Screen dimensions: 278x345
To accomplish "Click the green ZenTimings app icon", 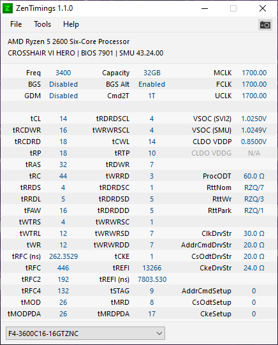I will click(8, 8).
